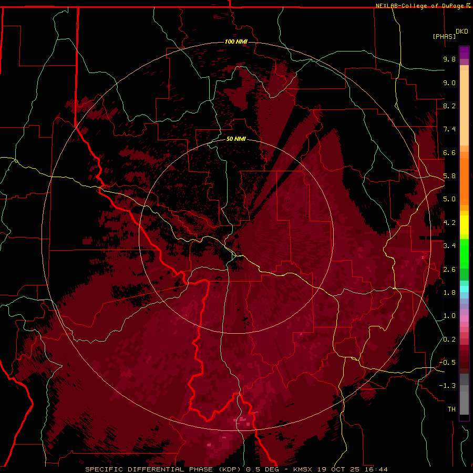Click the -0.5 legend value
Screen dimensions: 473x473
(447, 363)
